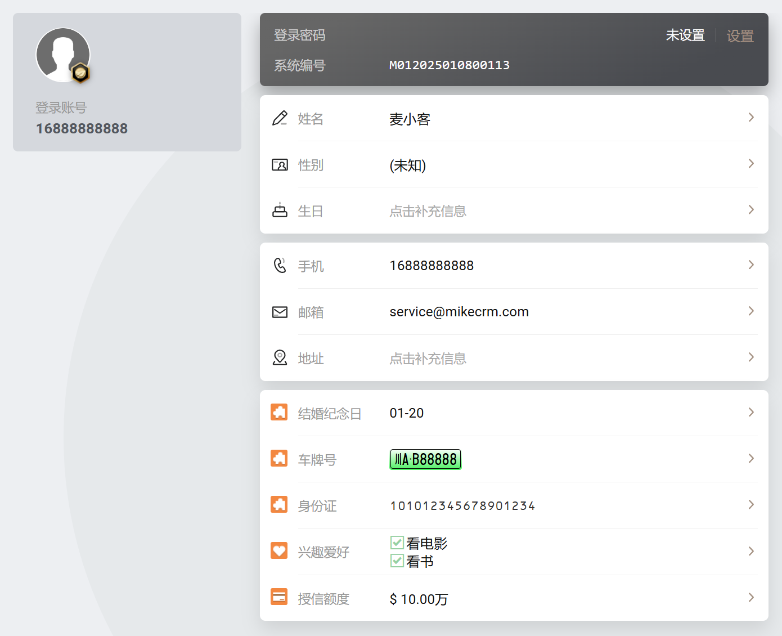782x636 pixels.
Task: Toggle the 看书 checkbox
Action: (x=397, y=561)
